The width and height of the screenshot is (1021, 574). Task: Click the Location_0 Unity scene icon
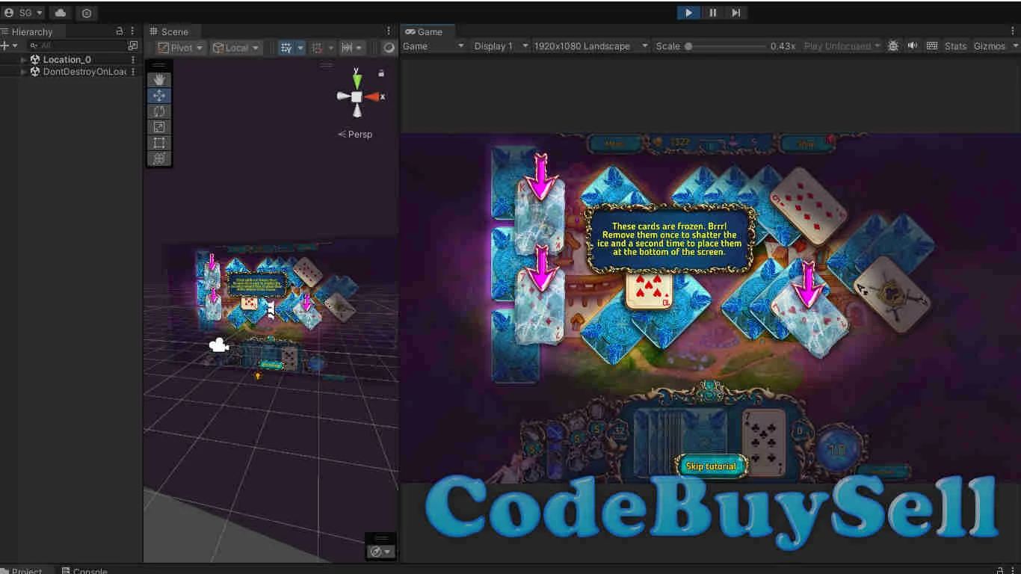coord(35,60)
